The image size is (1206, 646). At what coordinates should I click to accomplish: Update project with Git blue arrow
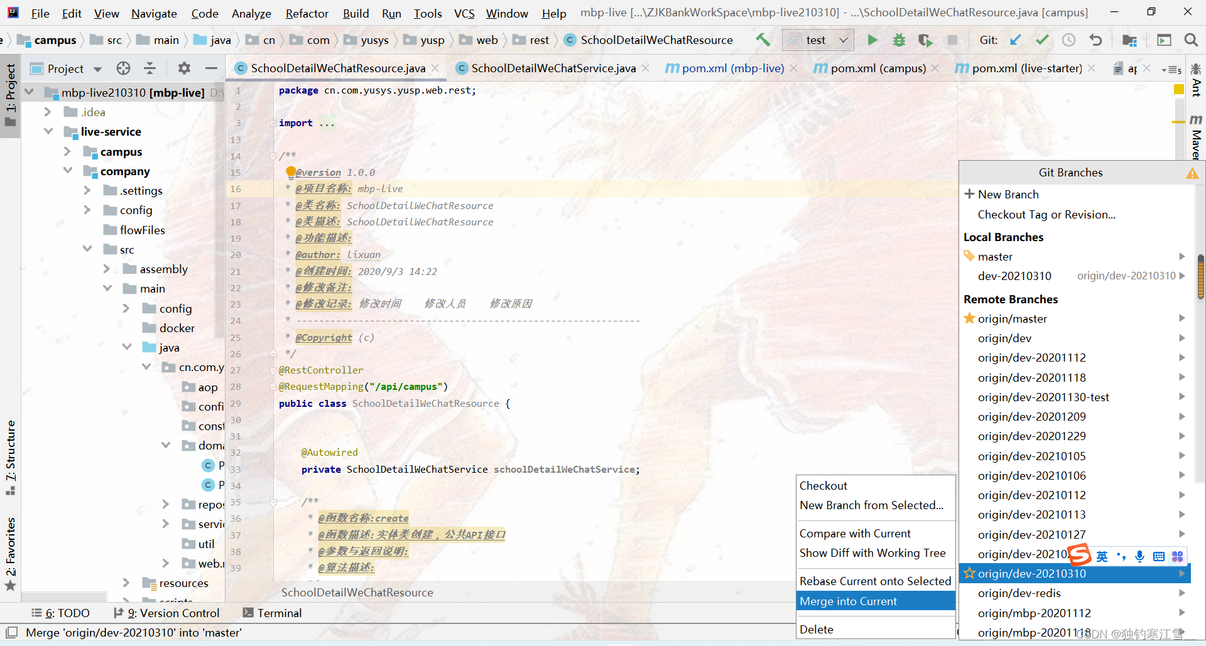[x=1015, y=40]
